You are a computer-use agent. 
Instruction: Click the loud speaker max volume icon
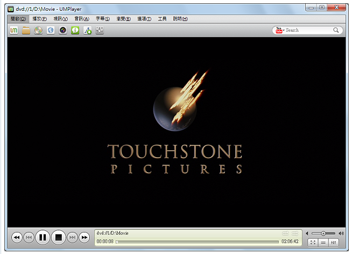tap(341, 234)
